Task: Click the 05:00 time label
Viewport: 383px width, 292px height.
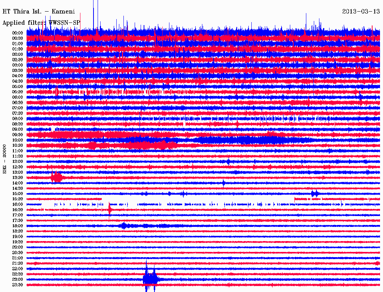Action: pos(18,86)
